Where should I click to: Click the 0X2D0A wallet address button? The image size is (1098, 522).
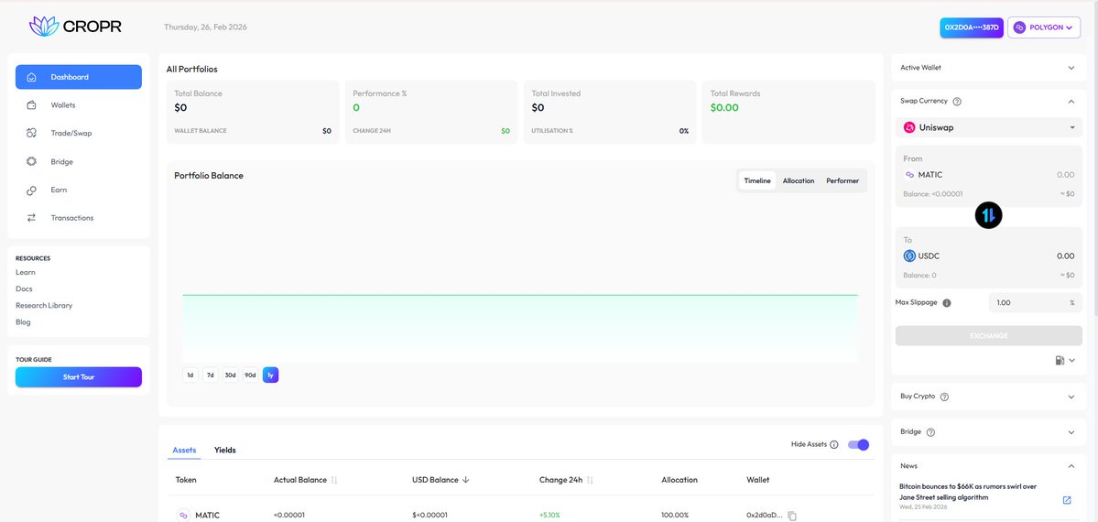coord(972,27)
